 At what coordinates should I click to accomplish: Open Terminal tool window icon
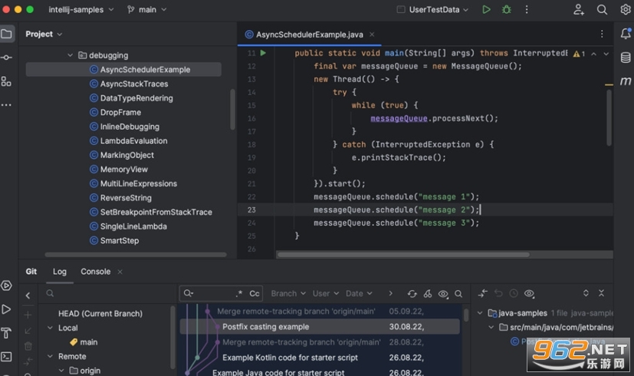[x=6, y=357]
